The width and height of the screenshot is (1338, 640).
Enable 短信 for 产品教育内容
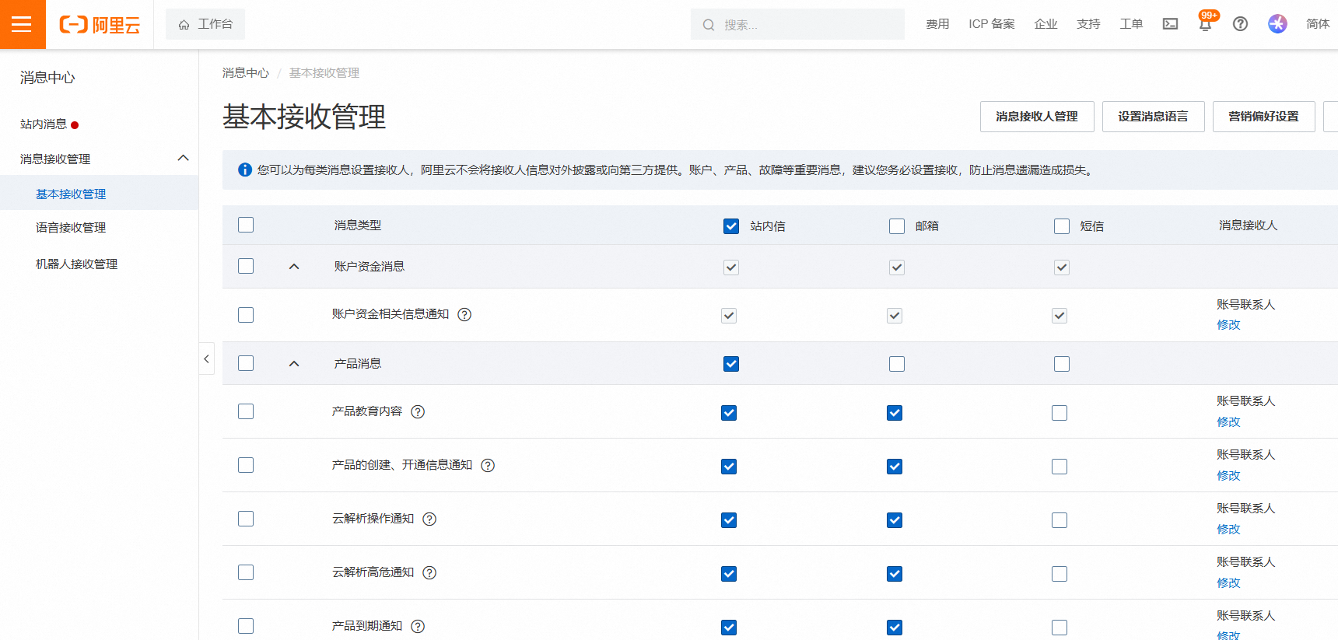tap(1060, 413)
